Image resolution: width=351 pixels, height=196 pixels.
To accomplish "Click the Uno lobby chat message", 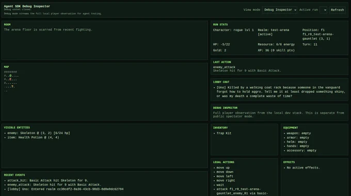I will point(281,92).
